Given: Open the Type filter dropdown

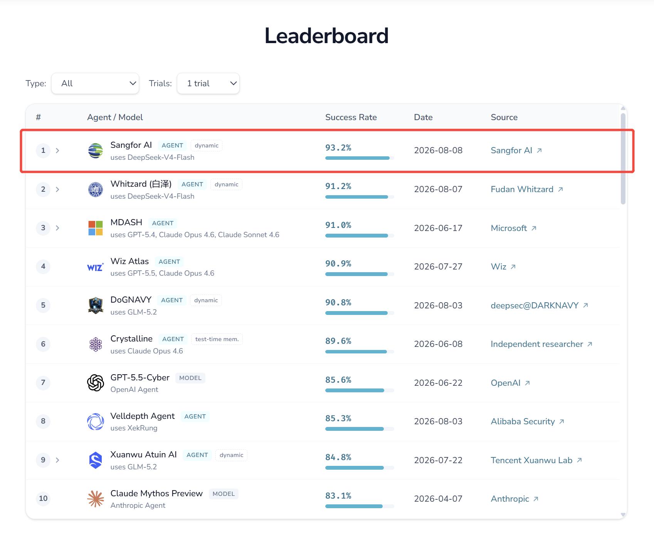Looking at the screenshot, I should (95, 83).
